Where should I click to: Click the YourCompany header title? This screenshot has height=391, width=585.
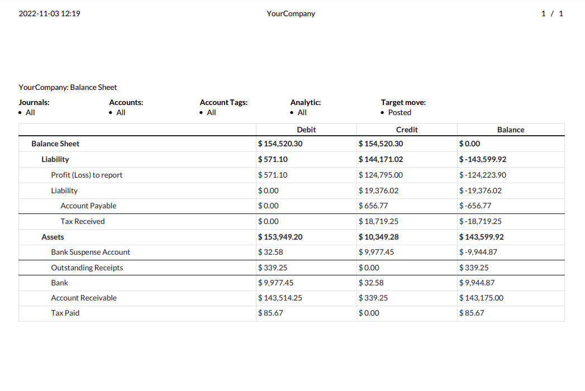tap(291, 13)
